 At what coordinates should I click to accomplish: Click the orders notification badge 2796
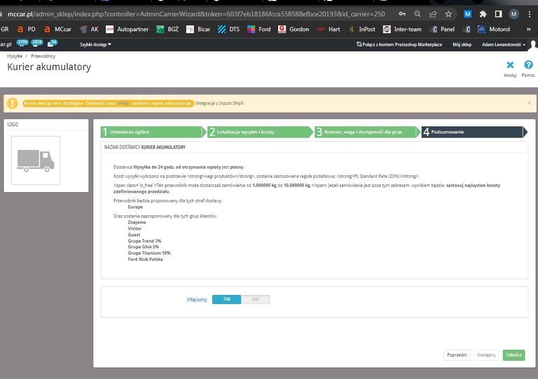click(x=22, y=43)
